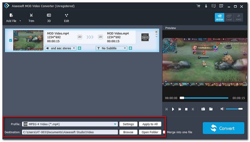Jump to previous frame in preview
250x142 pixels.
(167, 109)
